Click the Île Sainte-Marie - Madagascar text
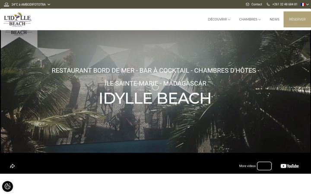Viewport: 311px width, 194px height. click(x=155, y=83)
